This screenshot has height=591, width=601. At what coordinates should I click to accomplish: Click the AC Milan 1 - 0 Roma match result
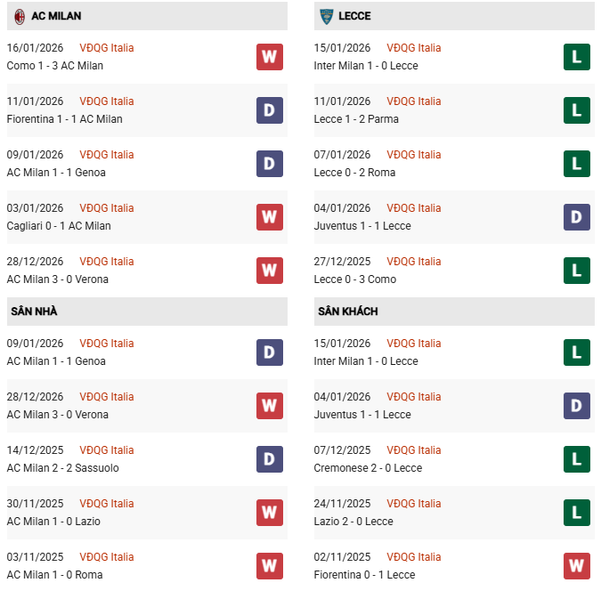click(x=54, y=575)
